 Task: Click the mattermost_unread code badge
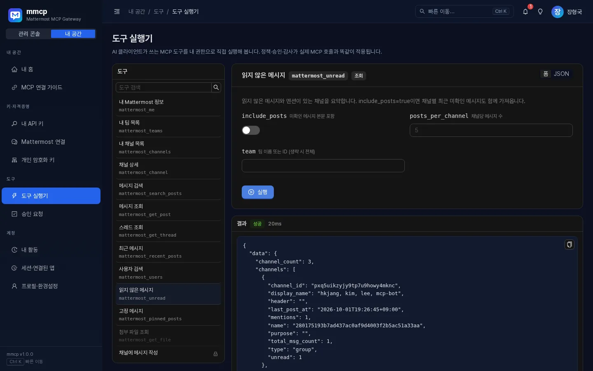click(318, 76)
